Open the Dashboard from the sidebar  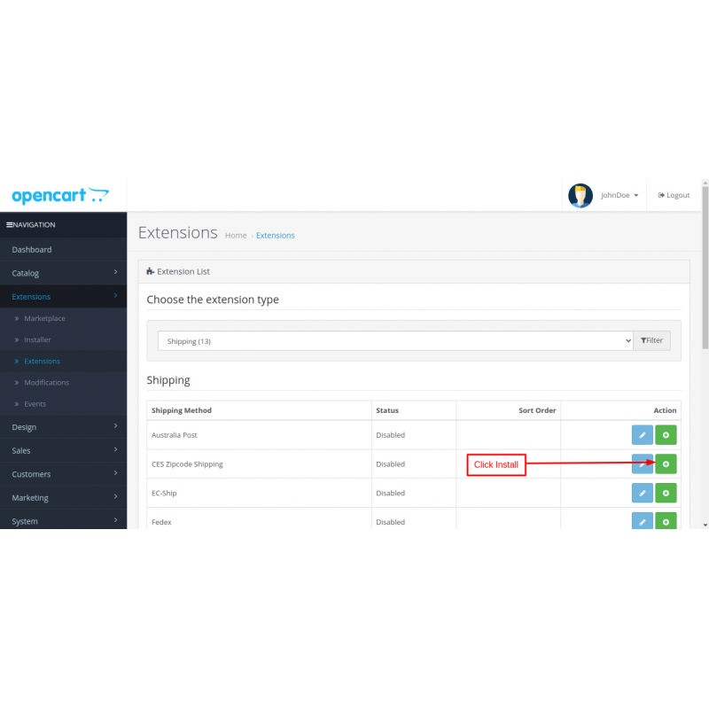pyautogui.click(x=33, y=249)
